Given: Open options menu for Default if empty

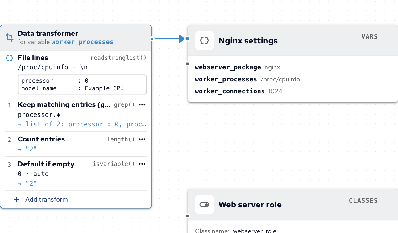Looking at the screenshot, I should click(142, 164).
